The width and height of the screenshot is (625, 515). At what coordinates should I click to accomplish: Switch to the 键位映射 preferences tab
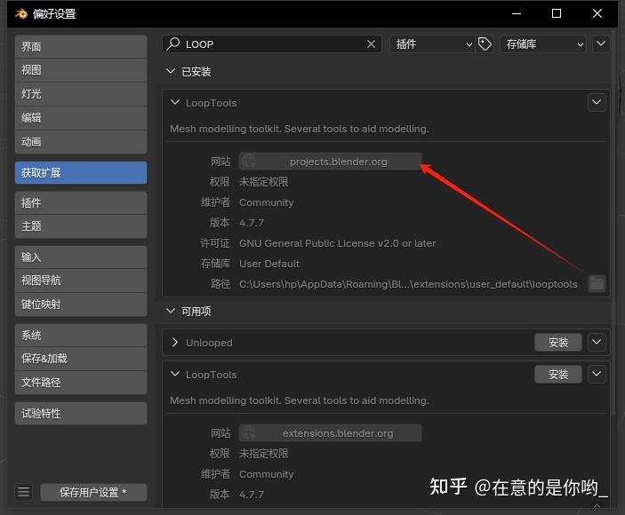coord(81,305)
